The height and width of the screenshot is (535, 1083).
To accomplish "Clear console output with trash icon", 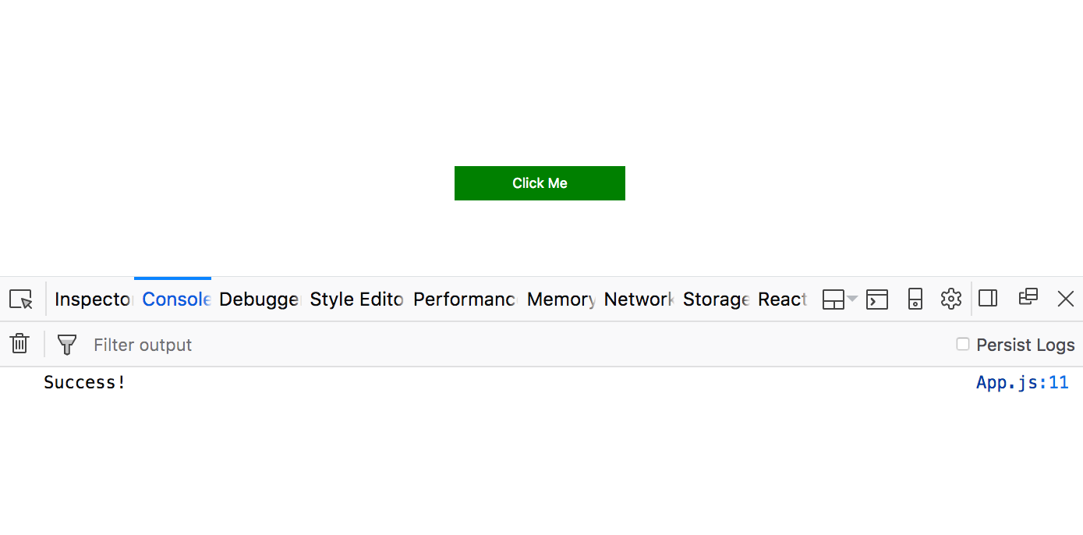I will tap(19, 344).
